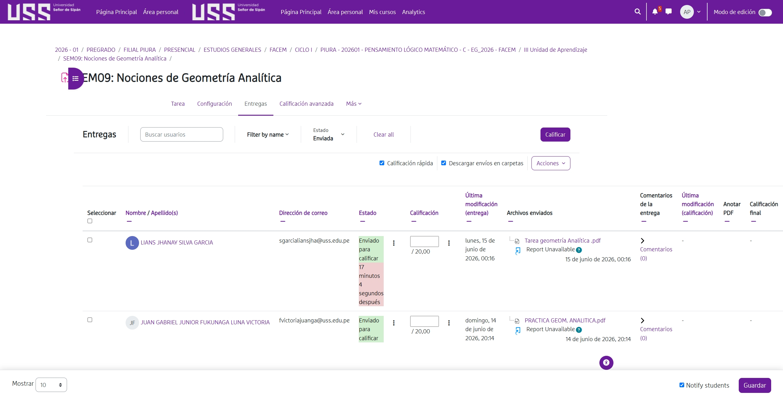Open the messaging chat bubble icon
The height and width of the screenshot is (401, 783).
pos(668,12)
